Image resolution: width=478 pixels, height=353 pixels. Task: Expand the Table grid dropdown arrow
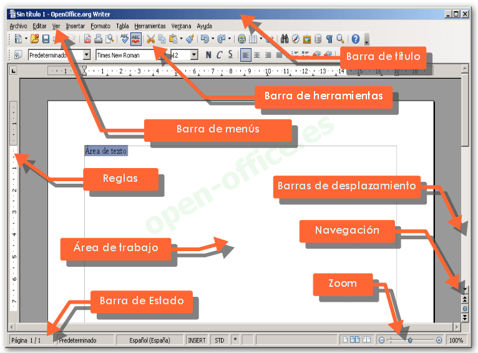[x=261, y=39]
